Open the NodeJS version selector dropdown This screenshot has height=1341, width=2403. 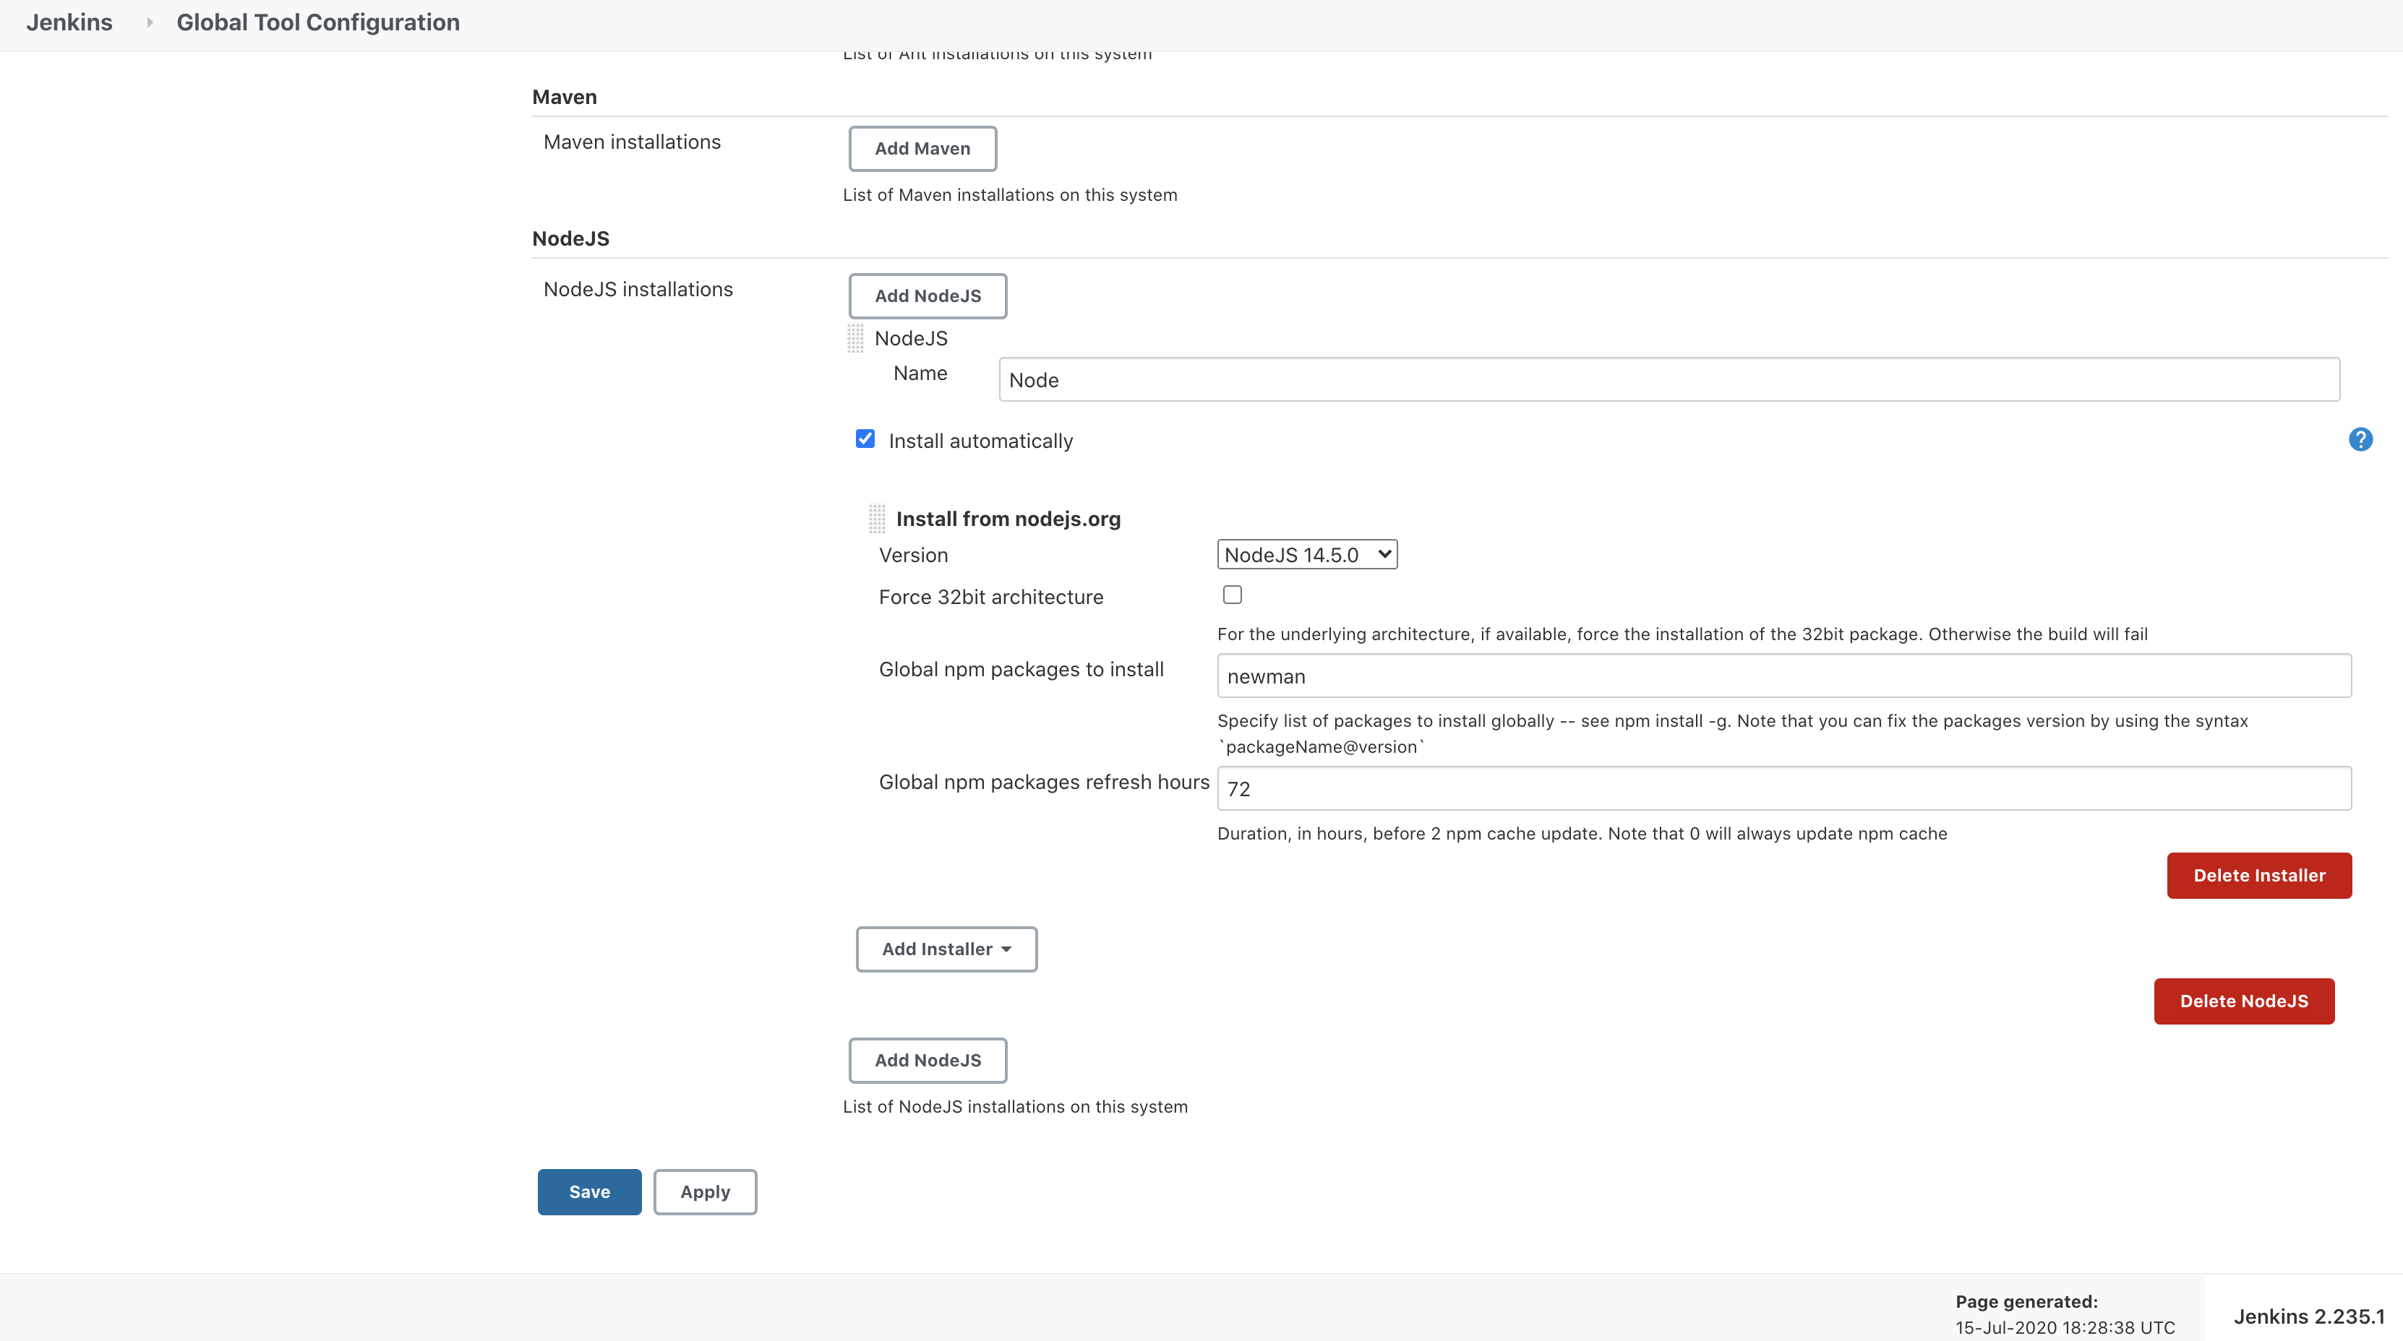click(1307, 554)
